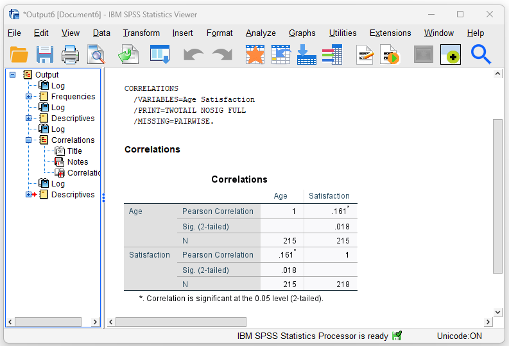The width and height of the screenshot is (509, 346).
Task: Click the CORRELATIONS syntax log text
Action: click(151, 88)
